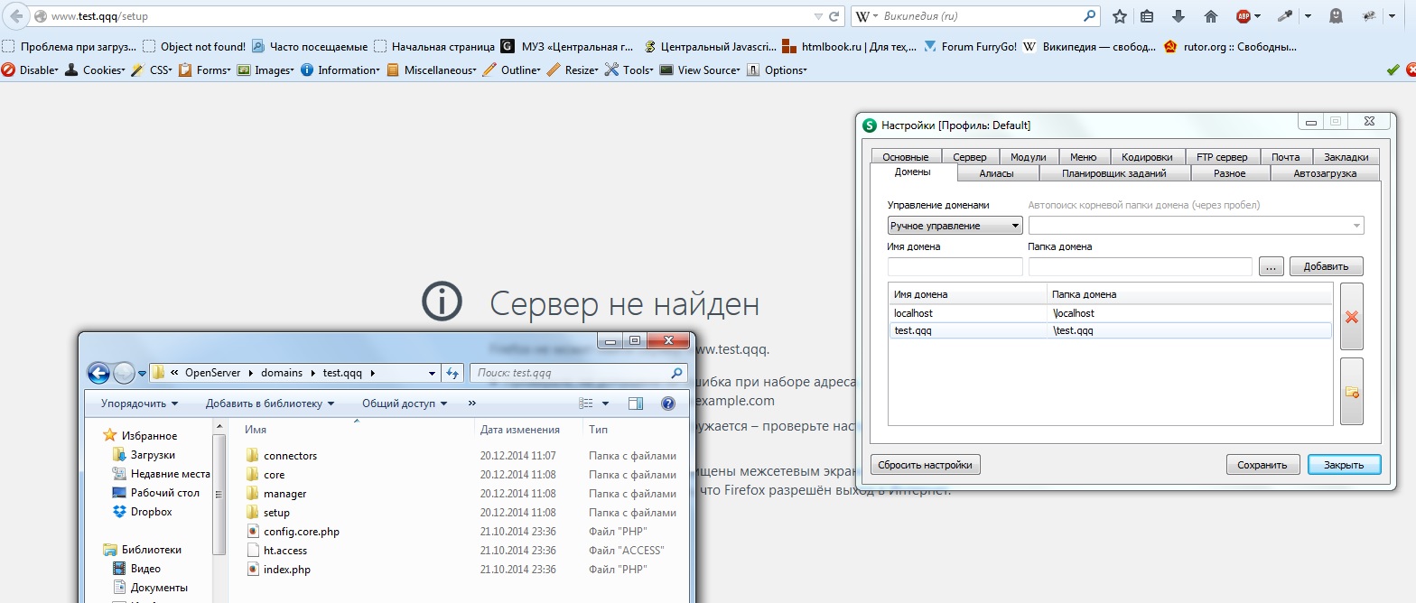Viewport: 1416px width, 603px height.
Task: Click the Explorer back arrow button
Action: pos(98,373)
